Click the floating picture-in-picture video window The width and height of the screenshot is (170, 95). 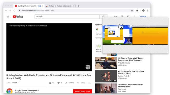pos(135,35)
